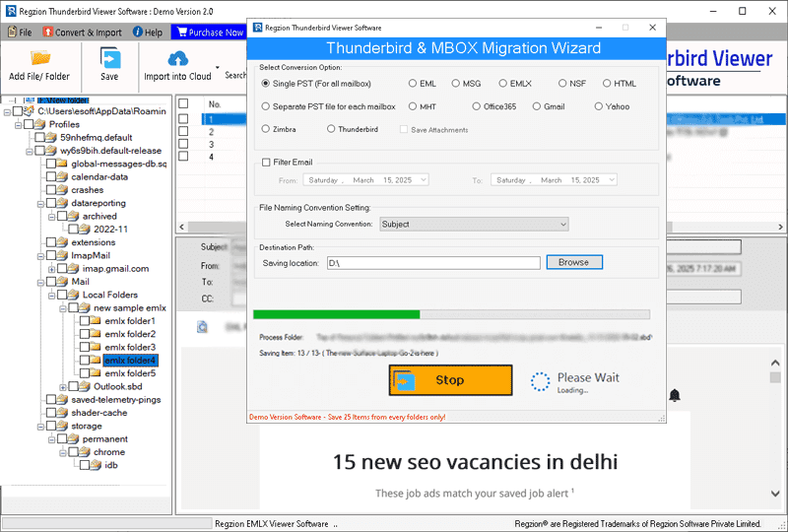The height and width of the screenshot is (532, 788).
Task: Check the checkbox for email row 2
Action: coord(183,131)
